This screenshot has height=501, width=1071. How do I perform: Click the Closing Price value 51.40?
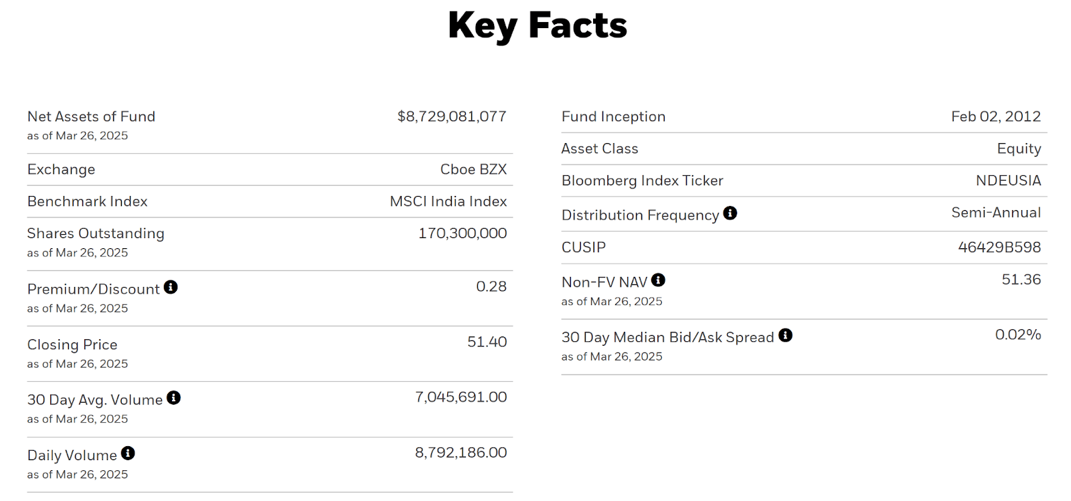487,342
